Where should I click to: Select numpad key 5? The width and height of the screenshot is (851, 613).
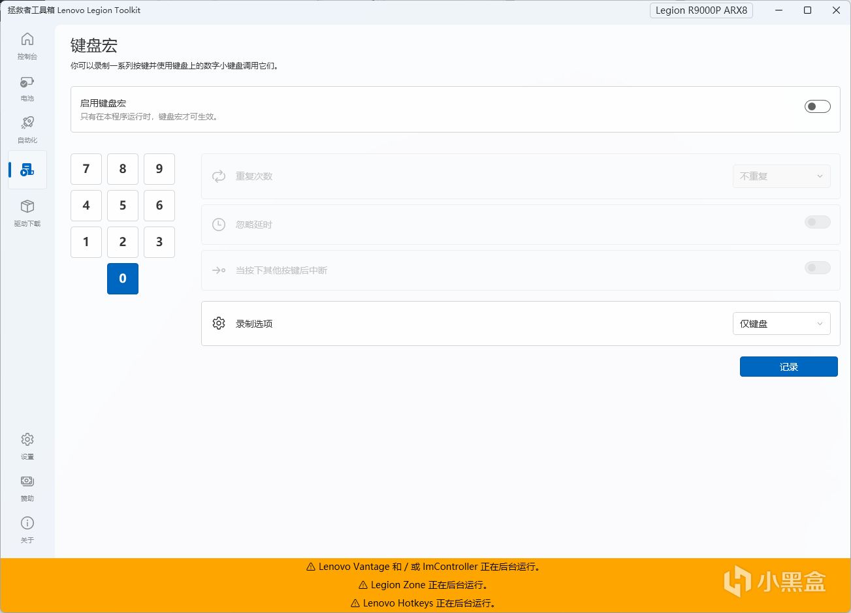point(123,206)
